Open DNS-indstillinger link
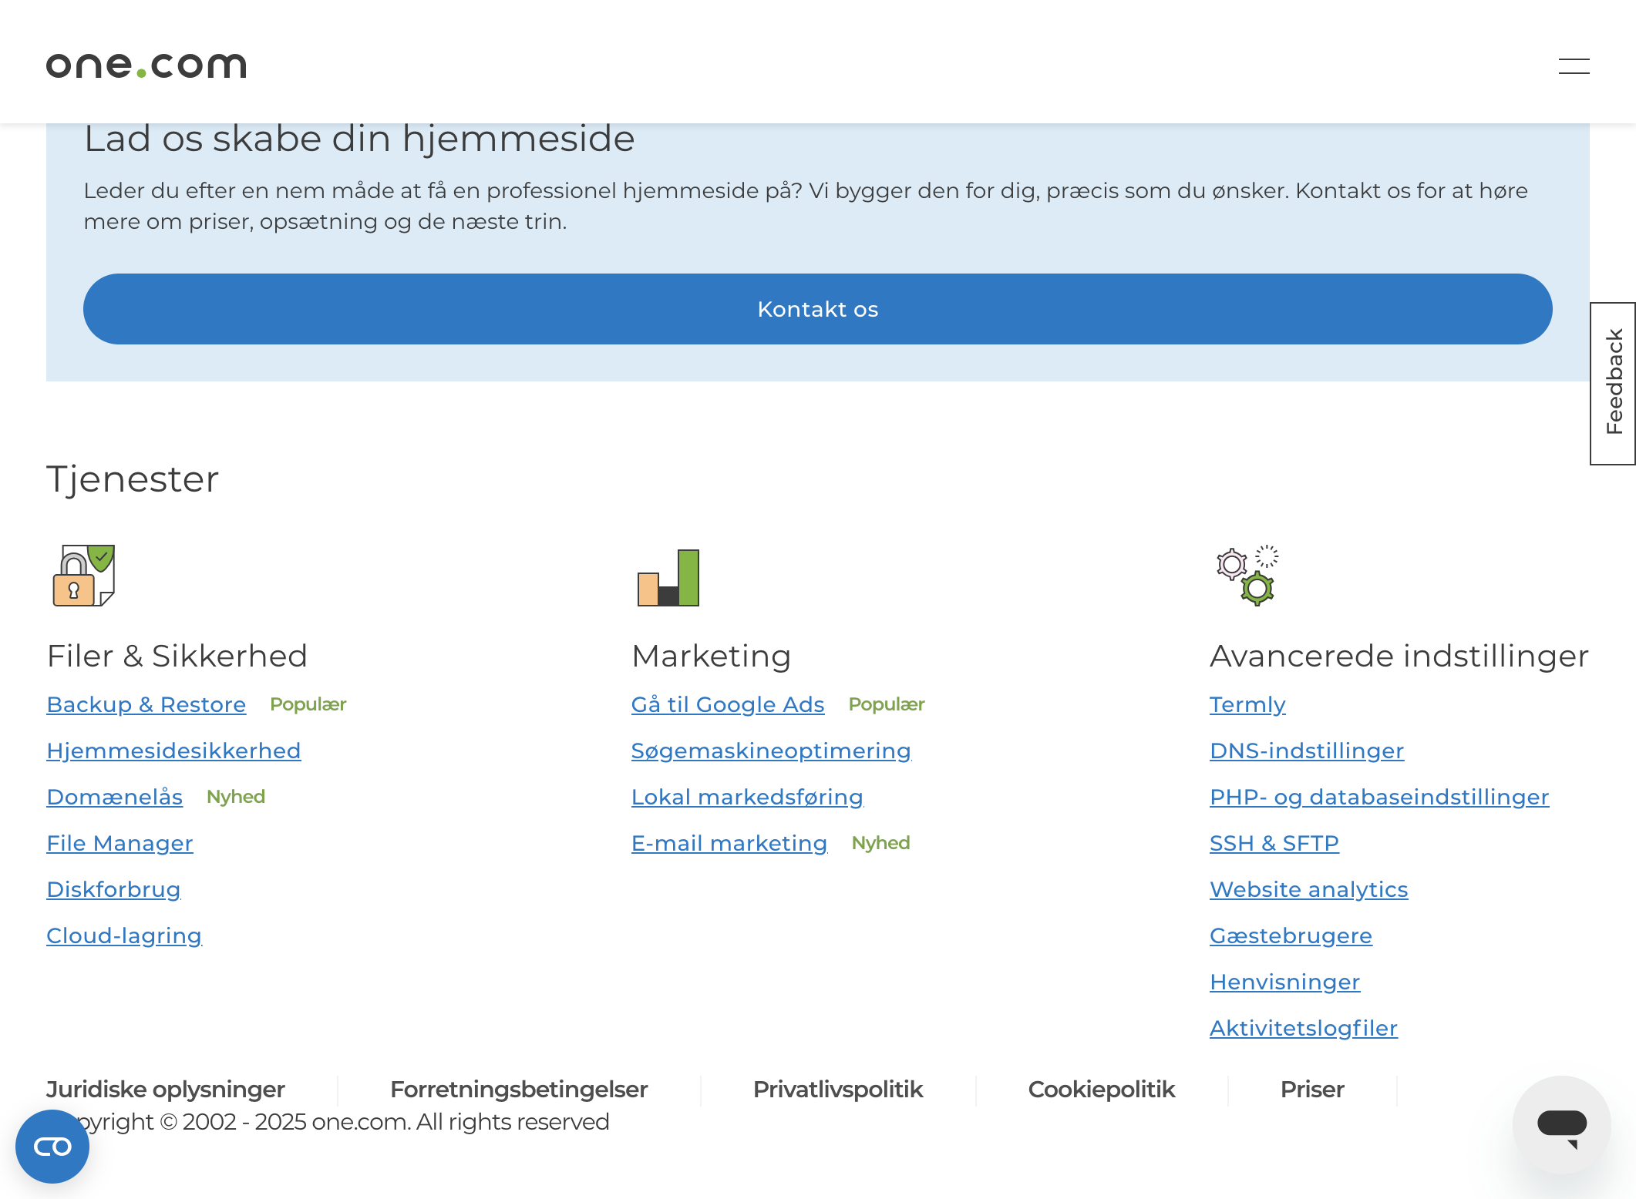 (x=1307, y=751)
